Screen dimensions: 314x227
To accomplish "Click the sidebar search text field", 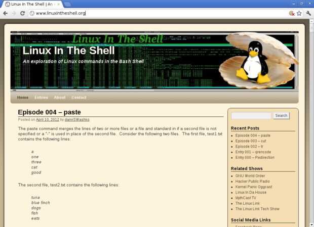I will tap(251, 116).
